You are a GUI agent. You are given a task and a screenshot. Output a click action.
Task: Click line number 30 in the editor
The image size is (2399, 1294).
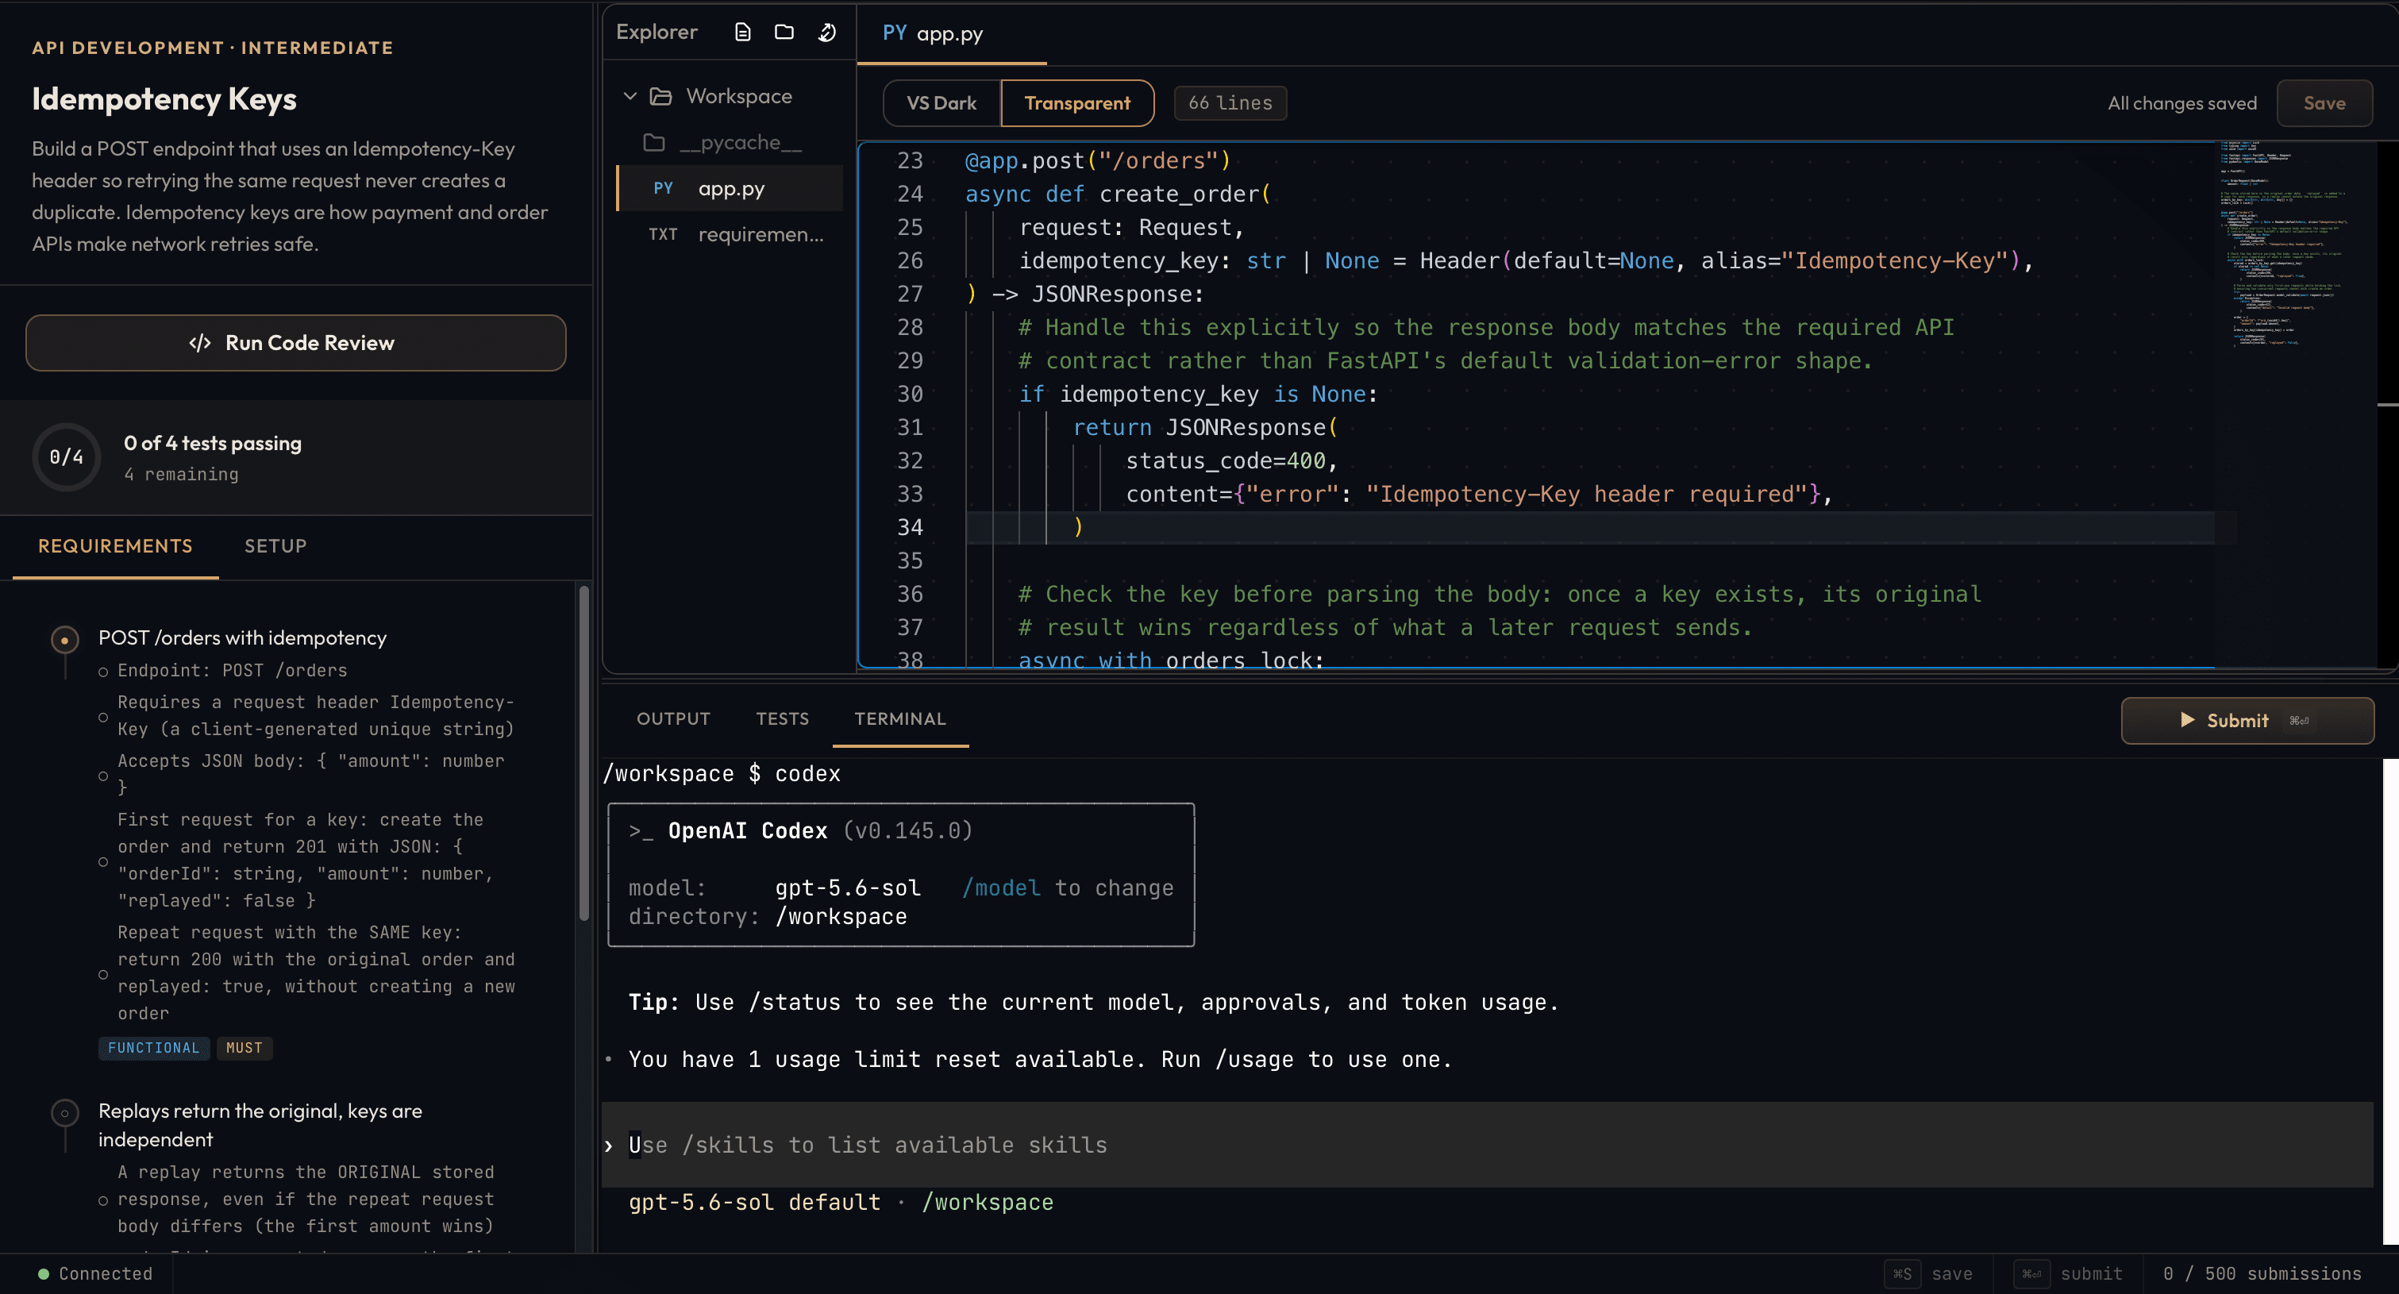(910, 394)
